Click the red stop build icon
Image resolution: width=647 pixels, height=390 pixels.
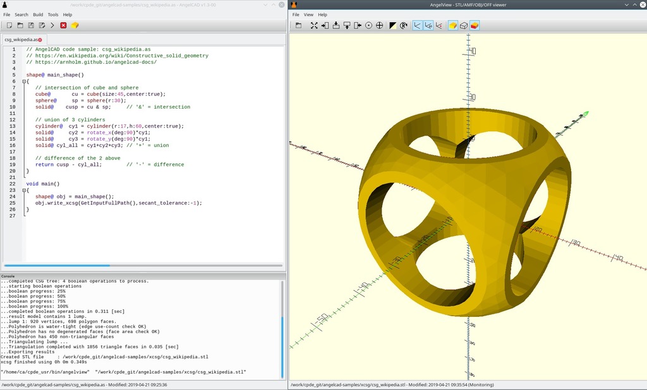tap(63, 25)
